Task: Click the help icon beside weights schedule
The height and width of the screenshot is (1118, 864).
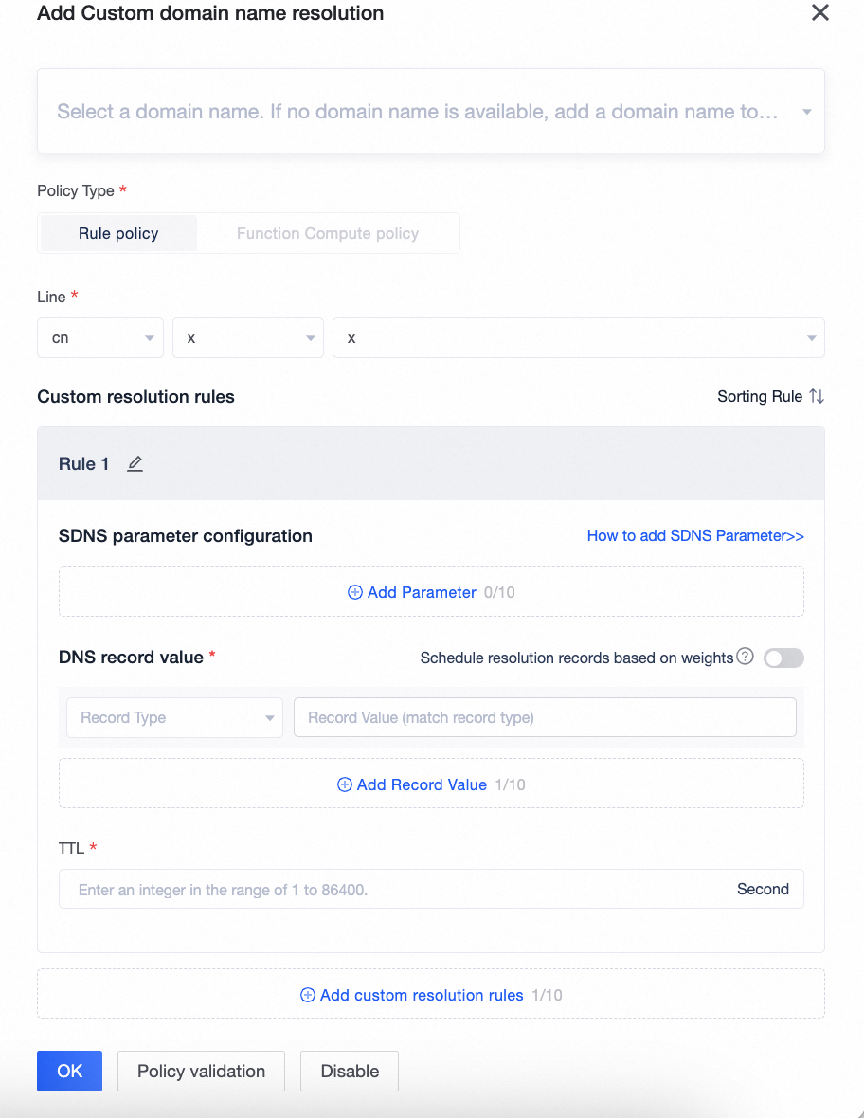Action: tap(745, 657)
